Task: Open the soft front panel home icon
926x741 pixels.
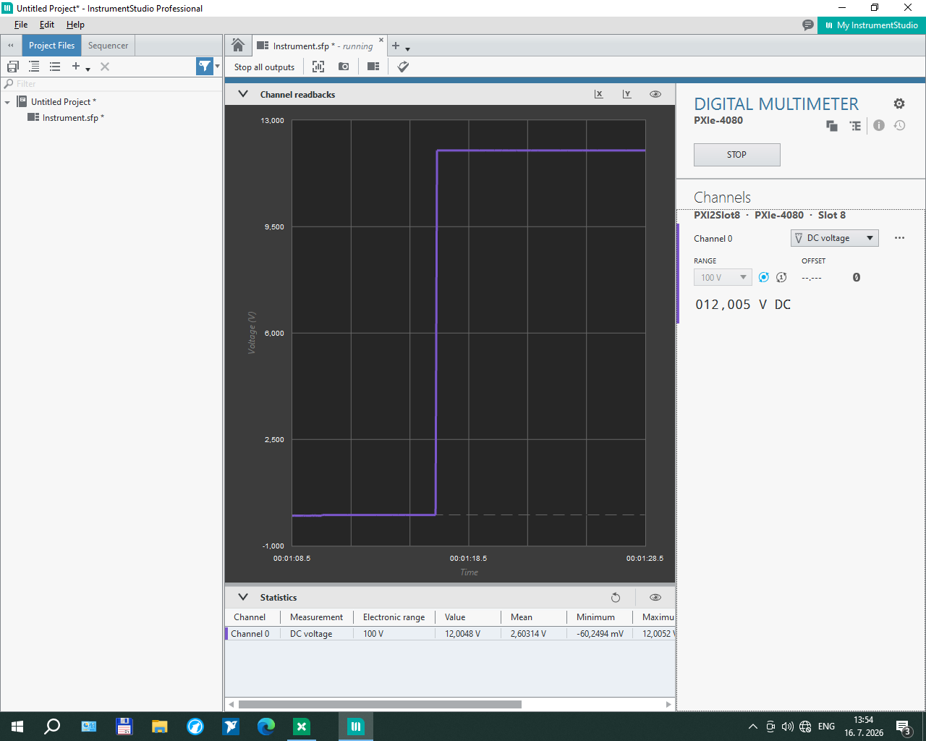Action: click(238, 46)
